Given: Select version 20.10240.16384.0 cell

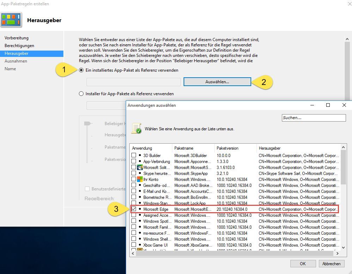Looking at the screenshot, I should [x=232, y=209].
